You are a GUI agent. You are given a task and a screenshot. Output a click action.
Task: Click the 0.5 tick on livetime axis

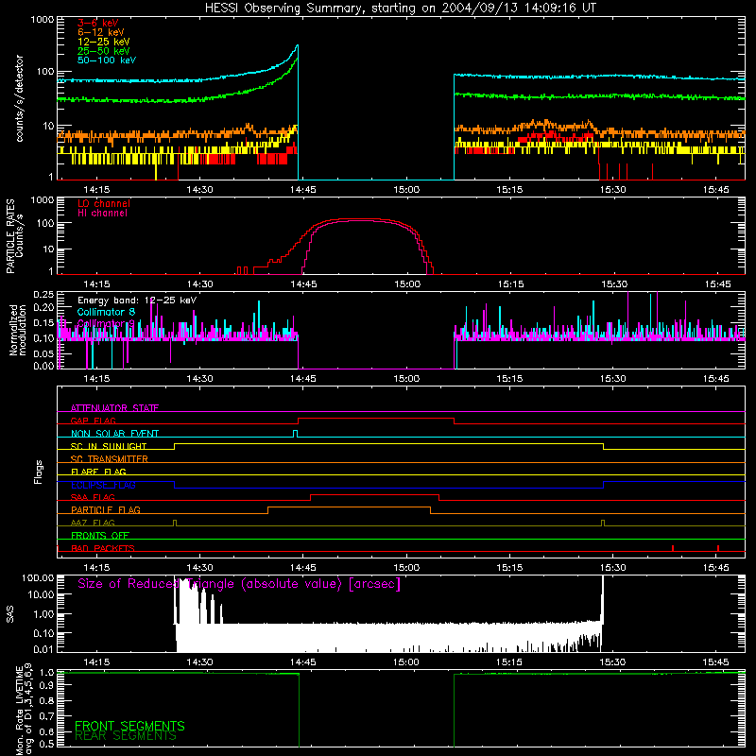[47, 744]
